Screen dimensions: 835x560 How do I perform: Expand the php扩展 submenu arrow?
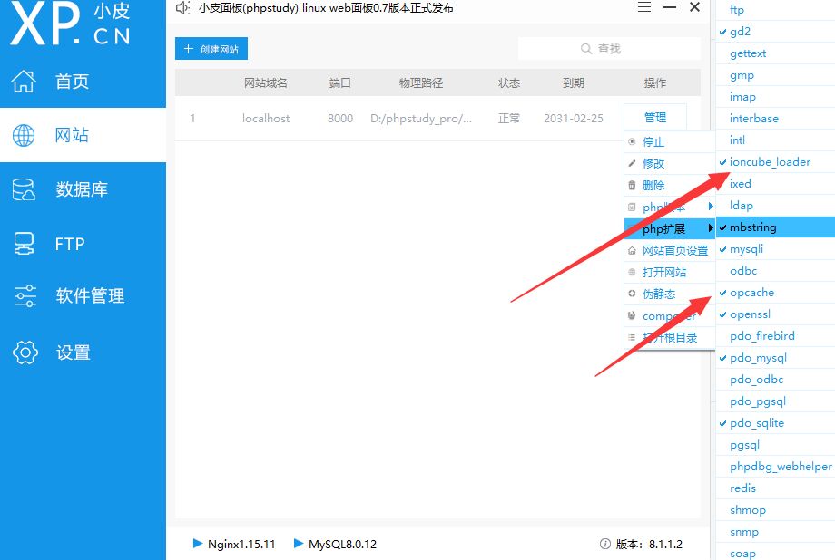pyautogui.click(x=711, y=228)
